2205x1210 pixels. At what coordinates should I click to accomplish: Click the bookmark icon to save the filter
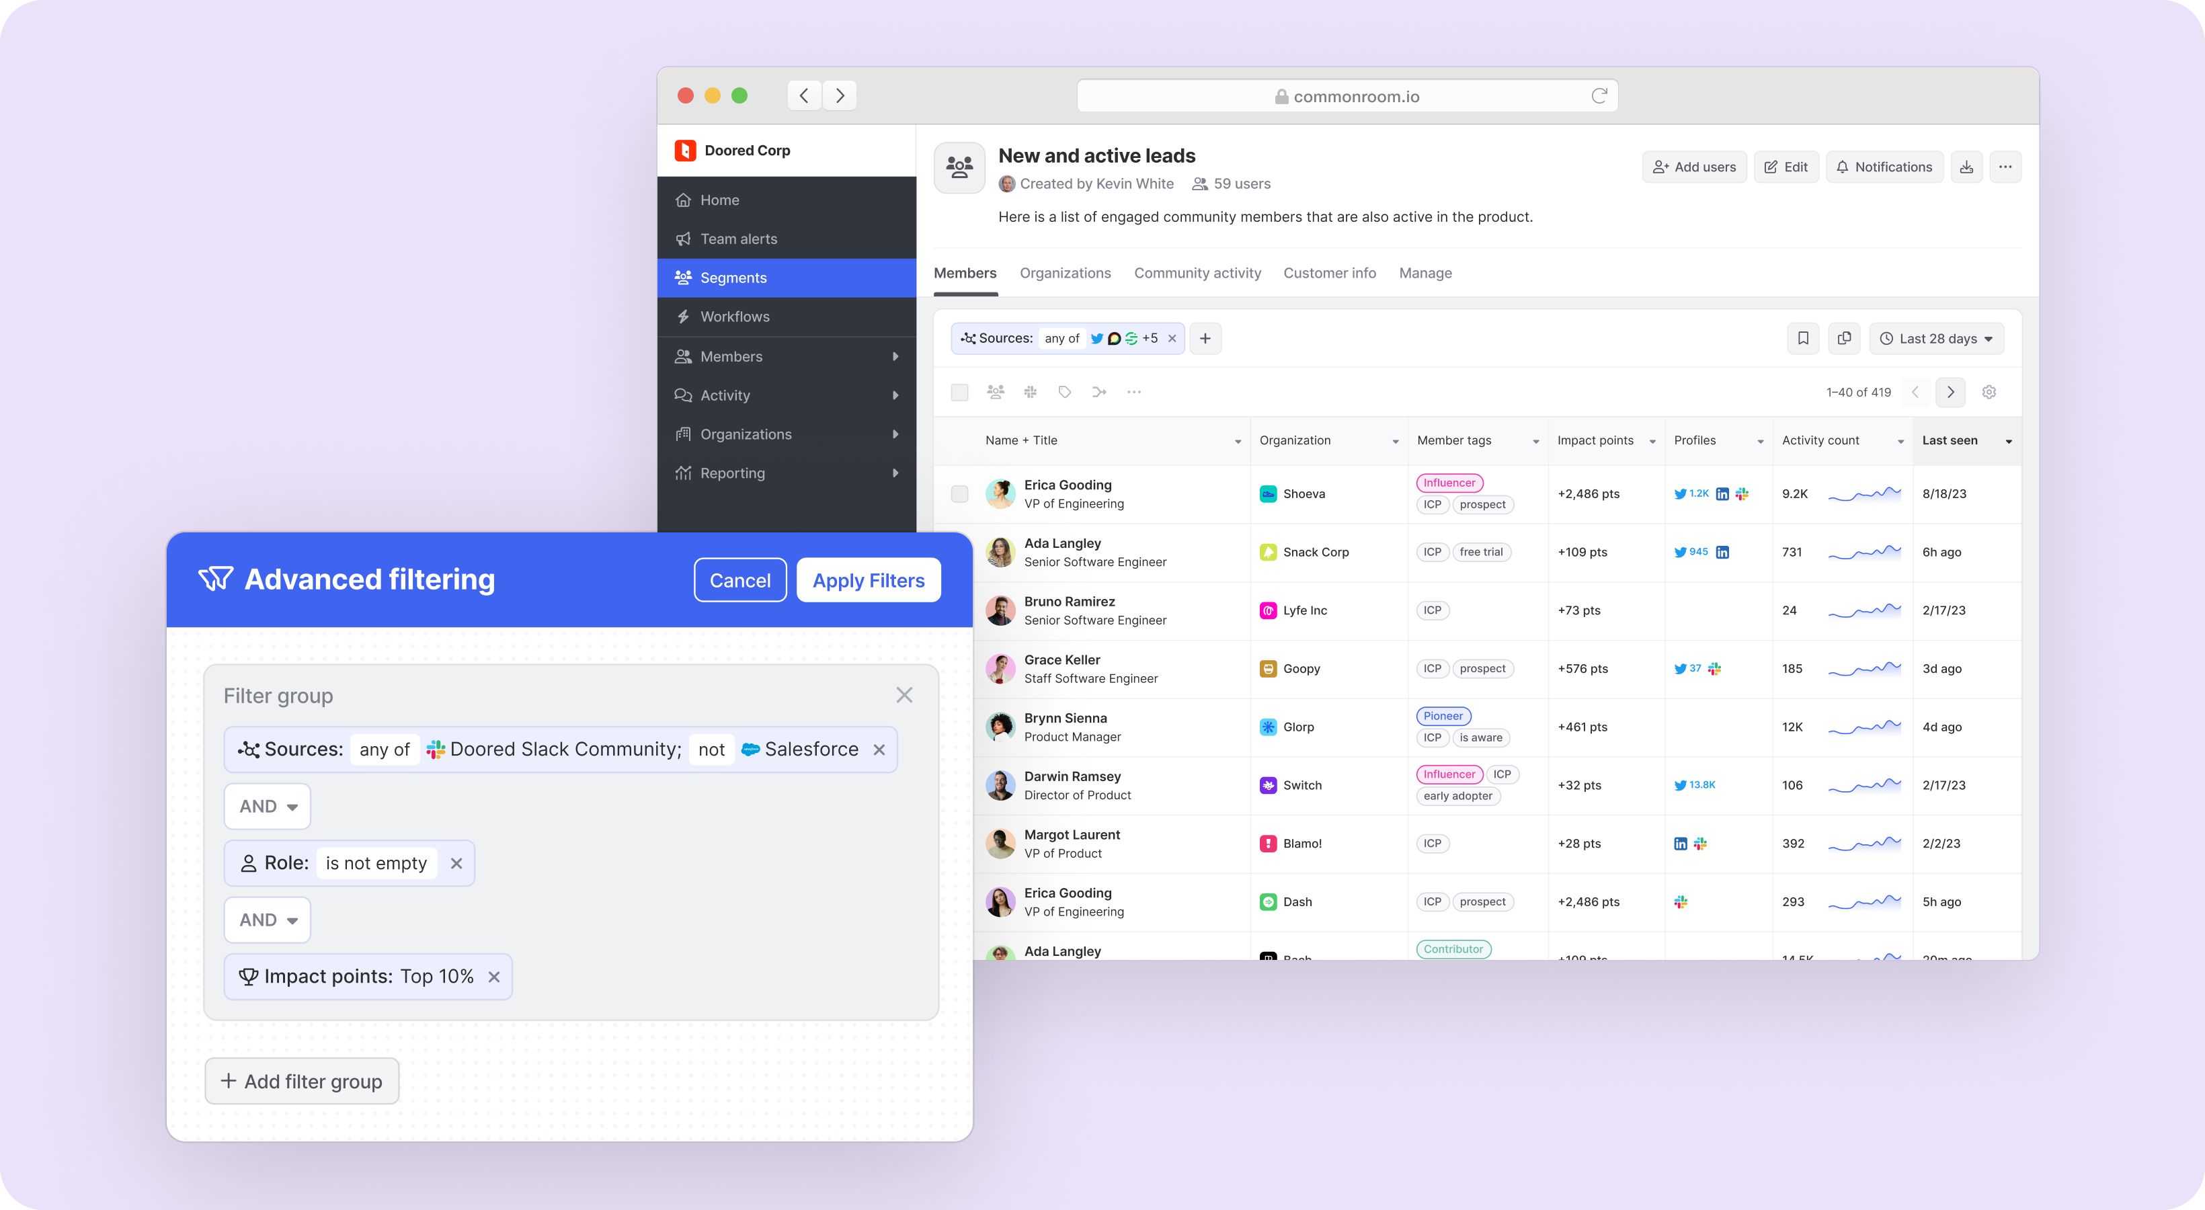point(1803,338)
